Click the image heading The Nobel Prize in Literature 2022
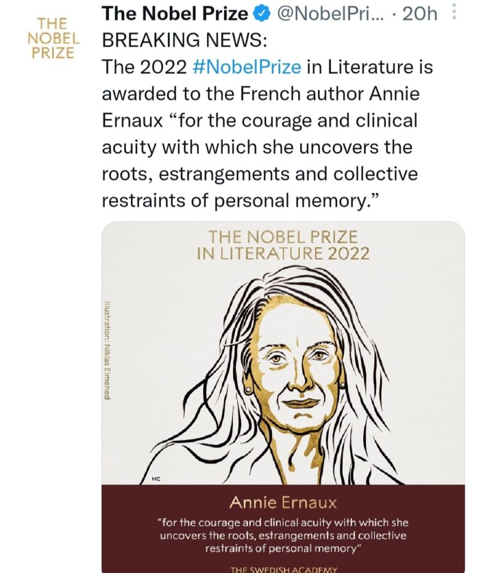The image size is (481, 573). [283, 245]
